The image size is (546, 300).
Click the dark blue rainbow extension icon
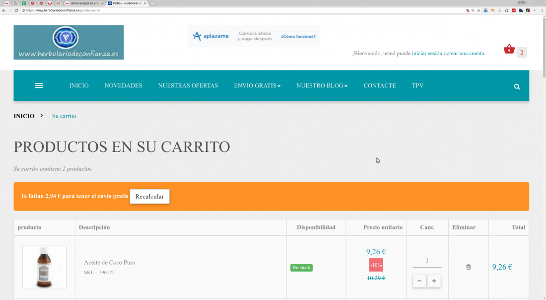coord(521,10)
